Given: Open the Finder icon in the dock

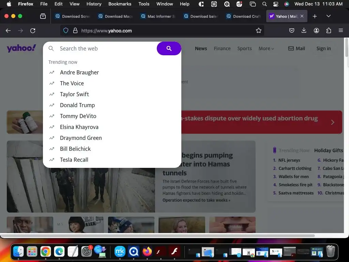Looking at the screenshot, I should tap(18, 251).
